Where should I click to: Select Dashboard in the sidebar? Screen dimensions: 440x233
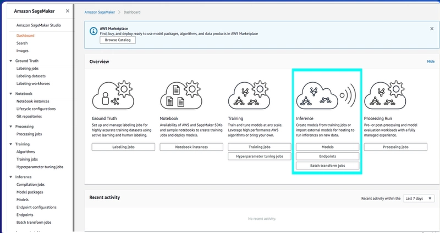[x=25, y=36]
